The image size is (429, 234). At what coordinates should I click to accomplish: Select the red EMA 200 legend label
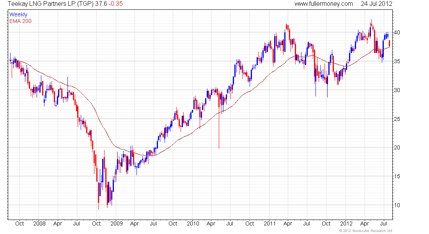tap(21, 21)
